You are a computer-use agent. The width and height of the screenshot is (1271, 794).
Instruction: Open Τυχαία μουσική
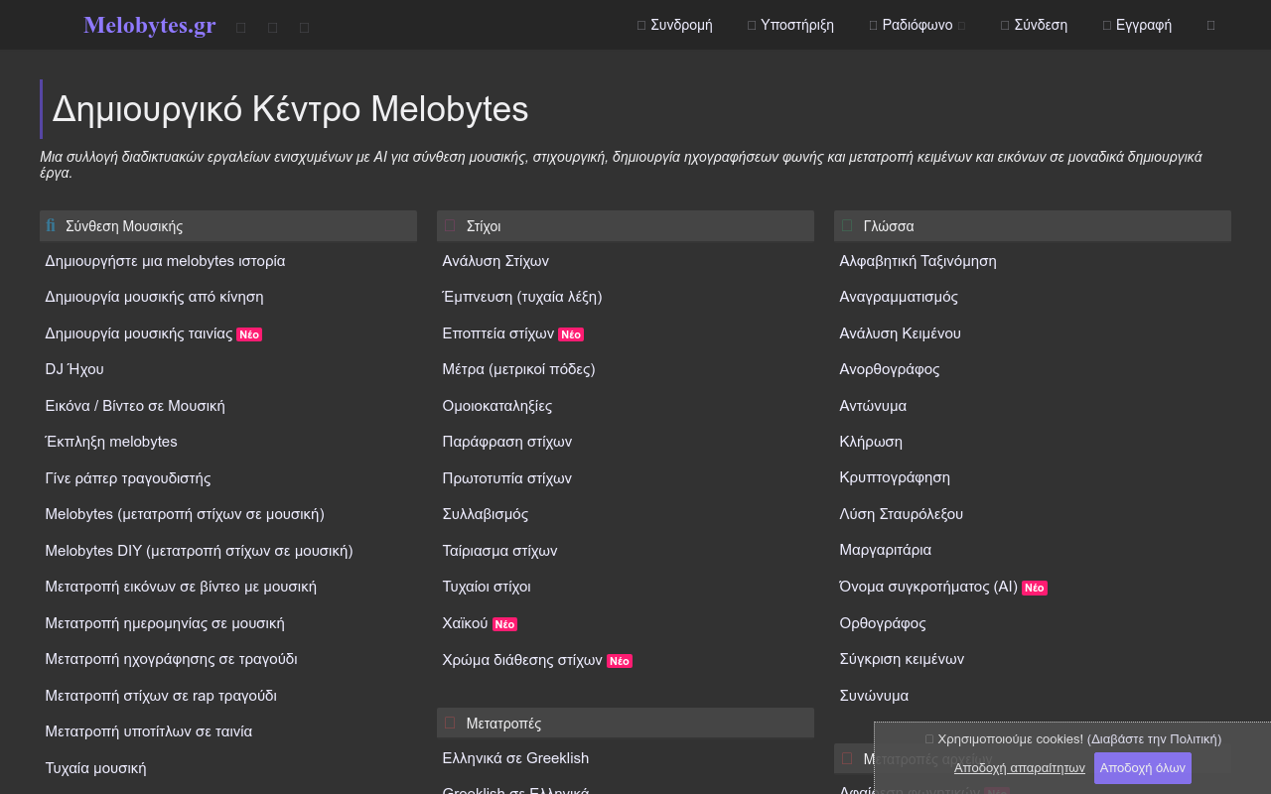click(95, 768)
